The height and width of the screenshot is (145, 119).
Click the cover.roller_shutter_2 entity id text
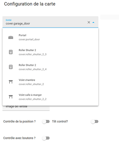[31, 84]
